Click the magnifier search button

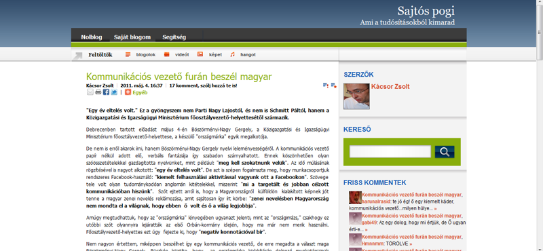pos(445,152)
